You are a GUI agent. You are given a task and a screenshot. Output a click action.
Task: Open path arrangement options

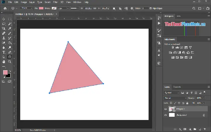(x=126, y=8)
